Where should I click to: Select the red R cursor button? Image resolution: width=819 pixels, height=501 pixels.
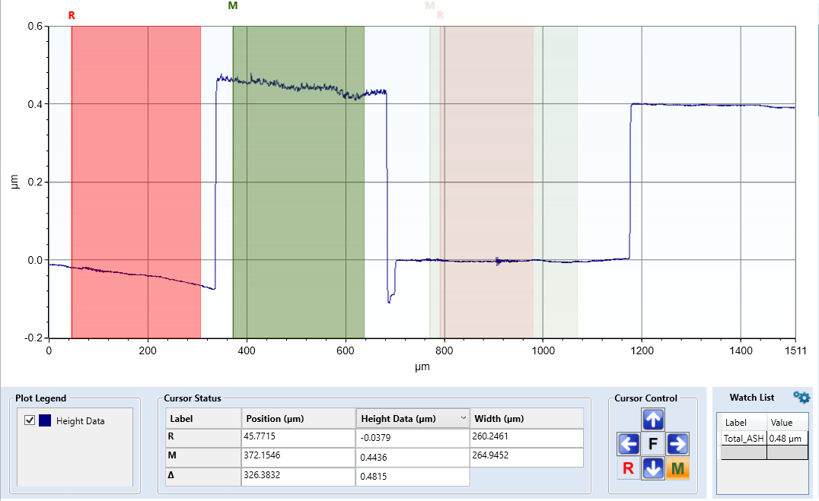tap(629, 468)
